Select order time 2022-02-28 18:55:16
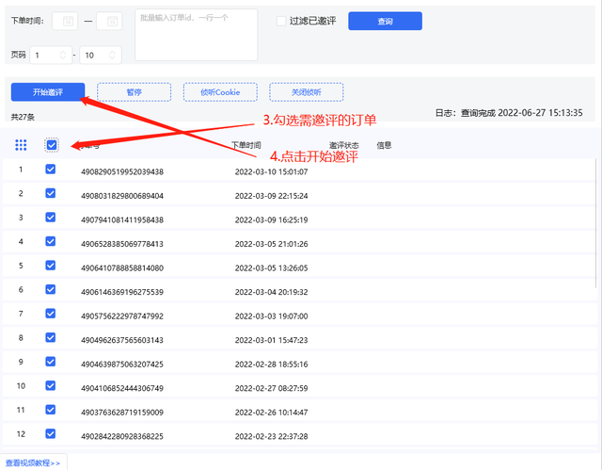The height and width of the screenshot is (470, 602). (272, 364)
